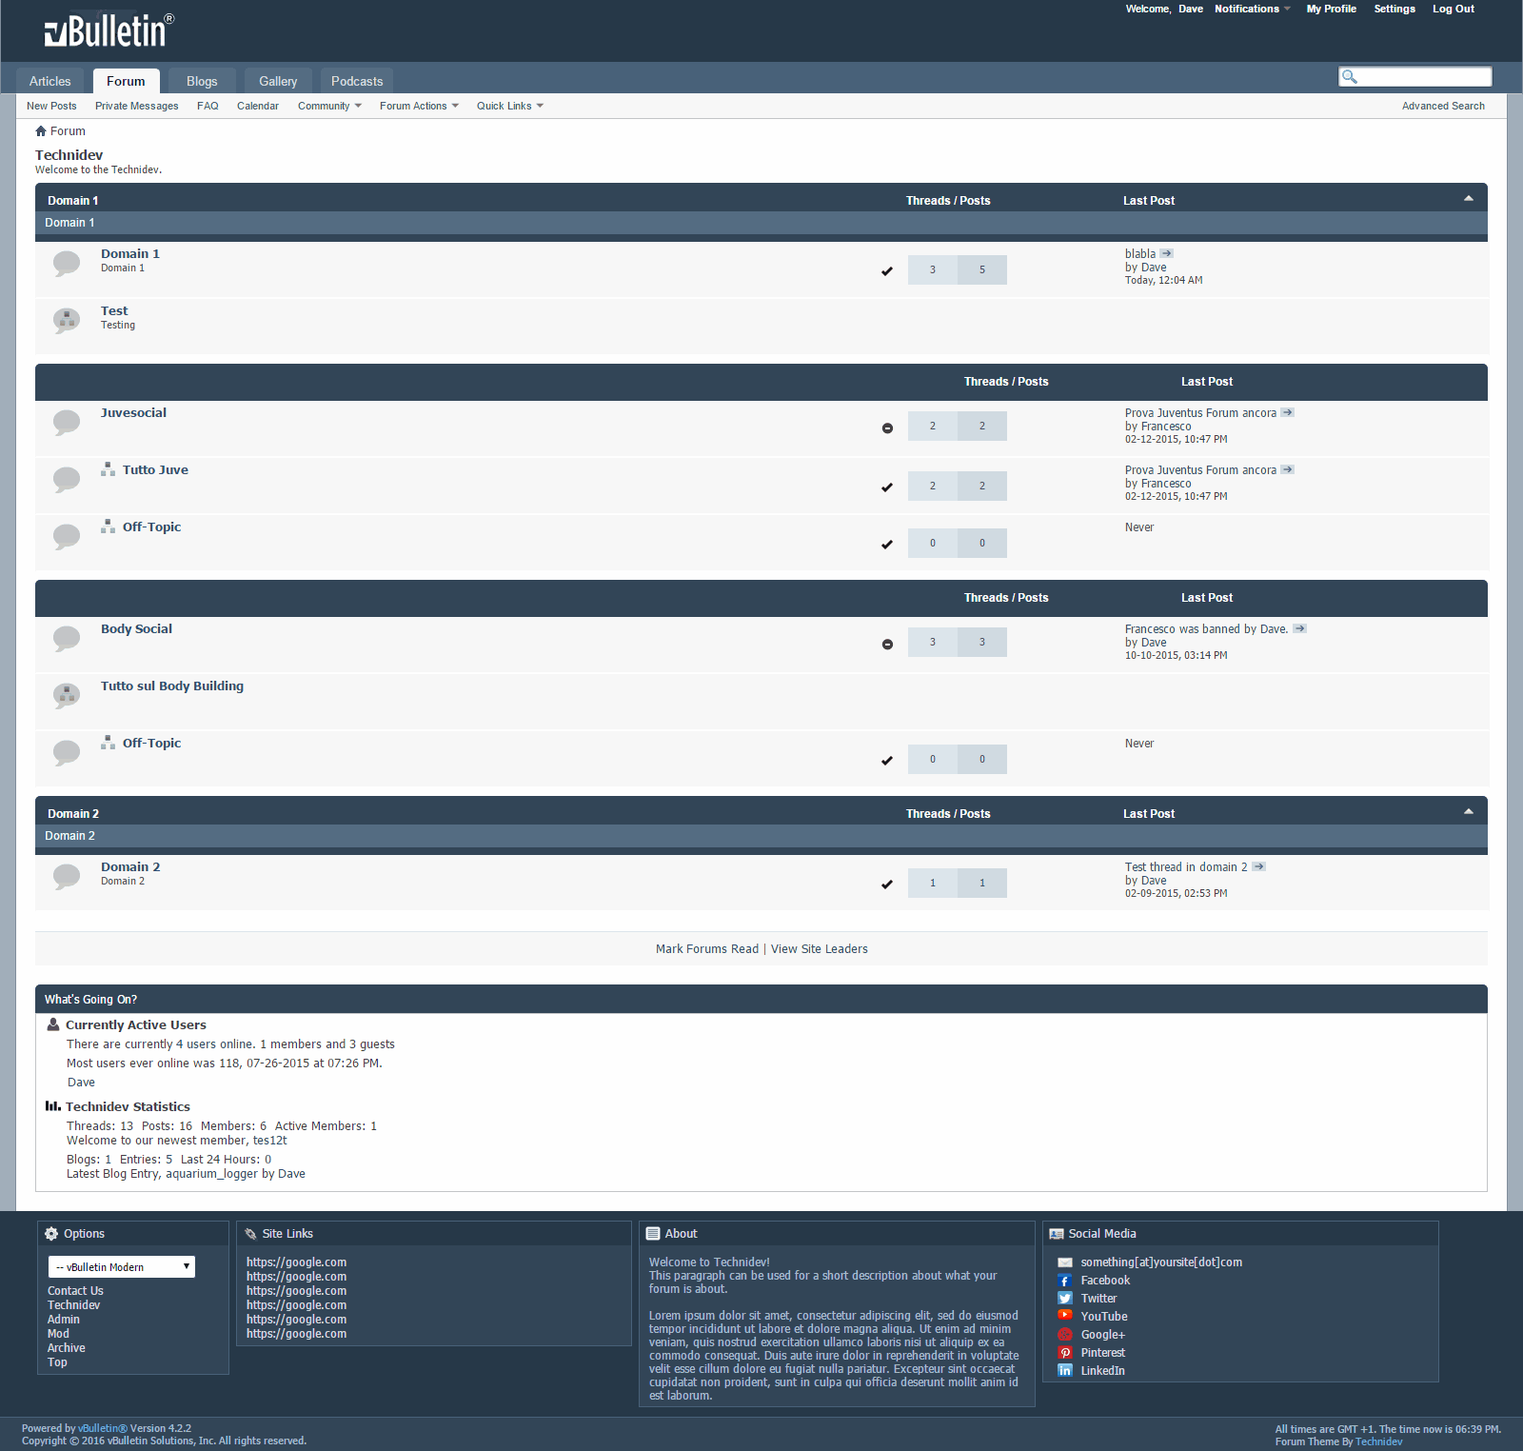
Task: Expand the Notifications dropdown menu
Action: (1253, 9)
